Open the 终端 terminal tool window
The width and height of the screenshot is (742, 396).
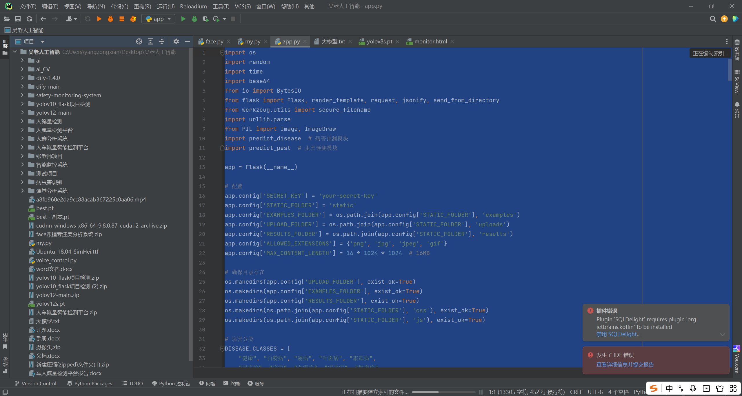point(232,383)
